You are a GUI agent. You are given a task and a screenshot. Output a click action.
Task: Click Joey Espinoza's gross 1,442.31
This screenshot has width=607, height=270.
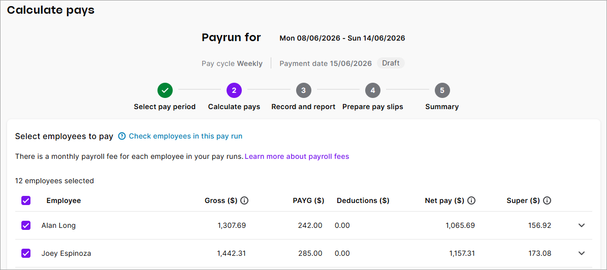(x=232, y=253)
